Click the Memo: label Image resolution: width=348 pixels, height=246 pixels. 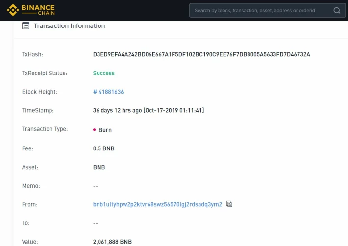(x=31, y=186)
